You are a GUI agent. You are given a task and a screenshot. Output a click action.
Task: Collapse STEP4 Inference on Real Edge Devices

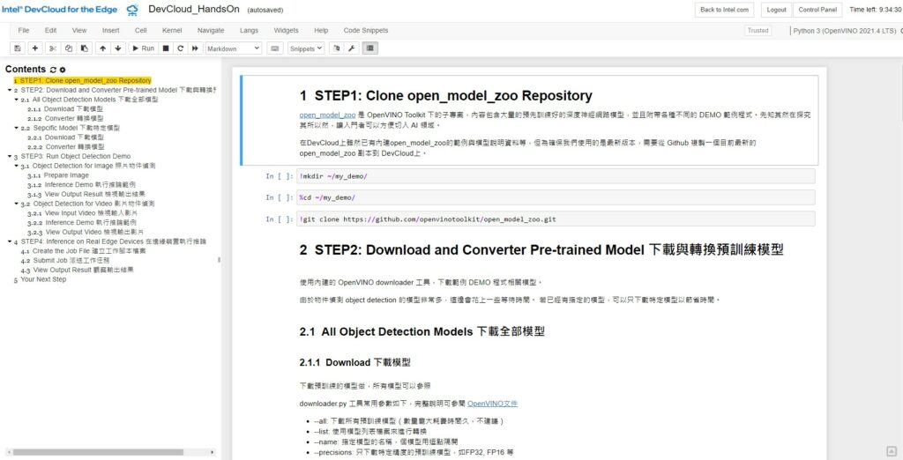pyautogui.click(x=9, y=241)
